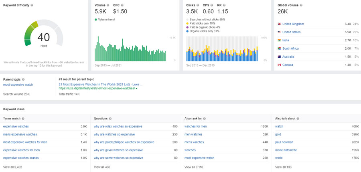This screenshot has height=172, width=361.
Task: Open 'gold' in Also talk about
Action: click(278, 134)
